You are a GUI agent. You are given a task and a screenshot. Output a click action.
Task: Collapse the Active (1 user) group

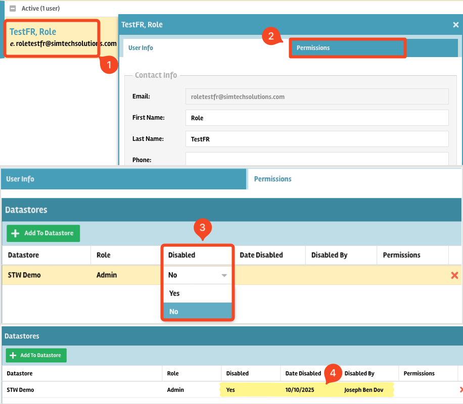pos(13,9)
